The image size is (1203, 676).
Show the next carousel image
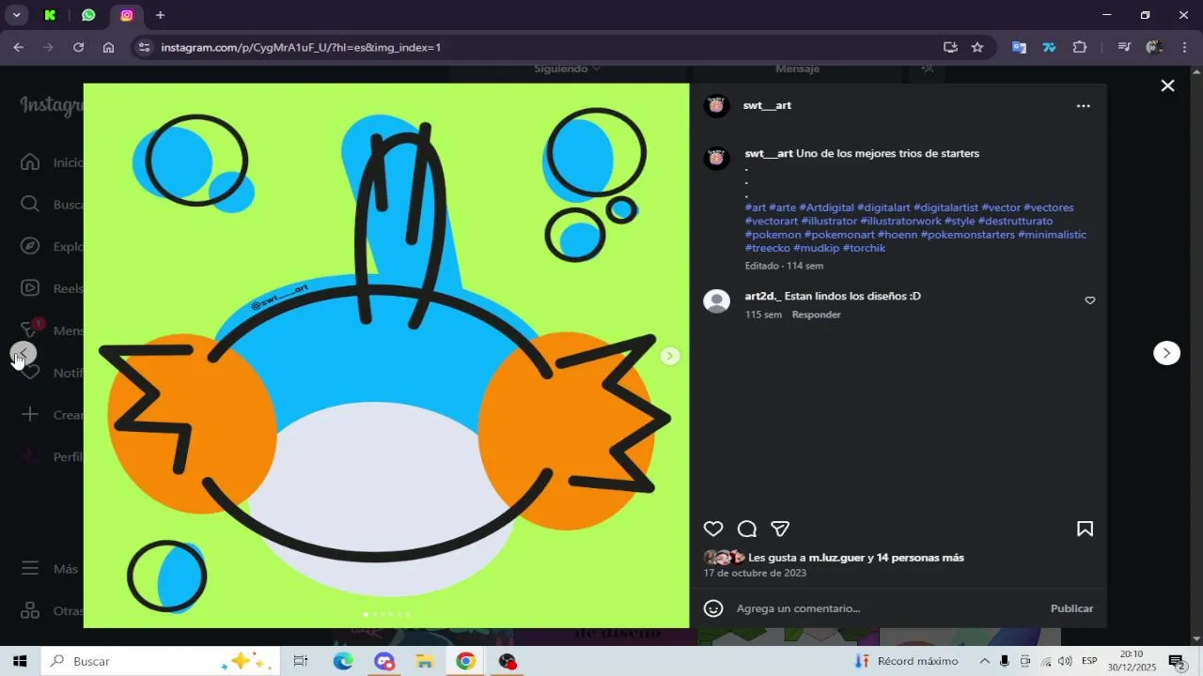point(670,356)
